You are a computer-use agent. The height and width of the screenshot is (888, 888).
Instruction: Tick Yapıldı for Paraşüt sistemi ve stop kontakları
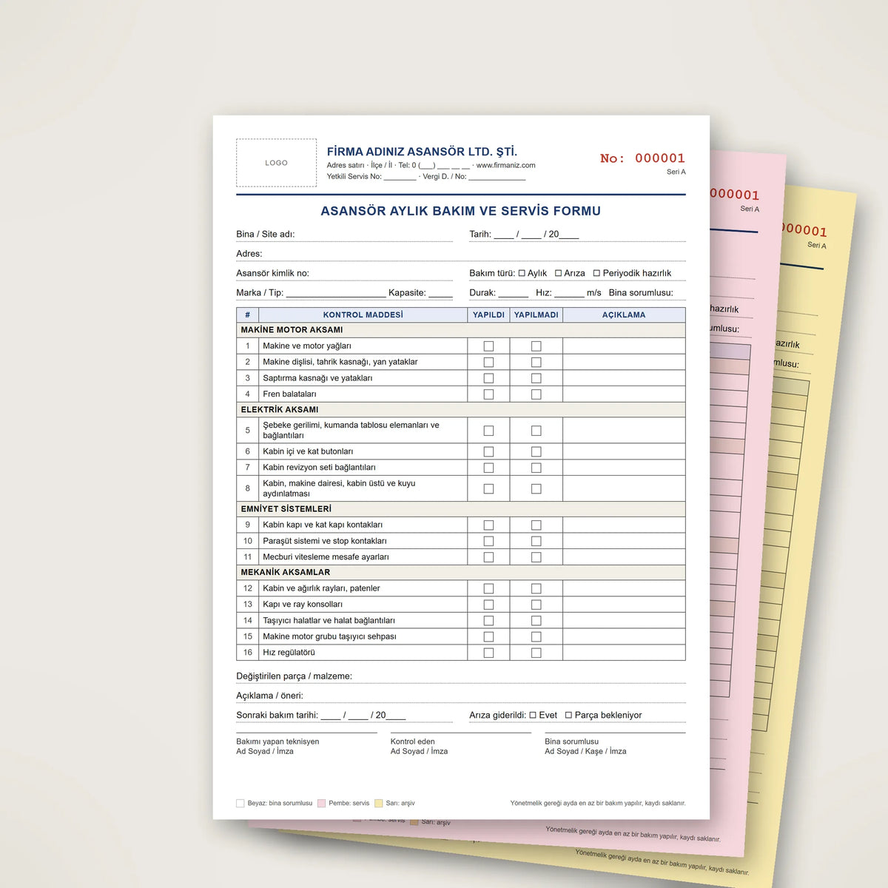pyautogui.click(x=488, y=541)
